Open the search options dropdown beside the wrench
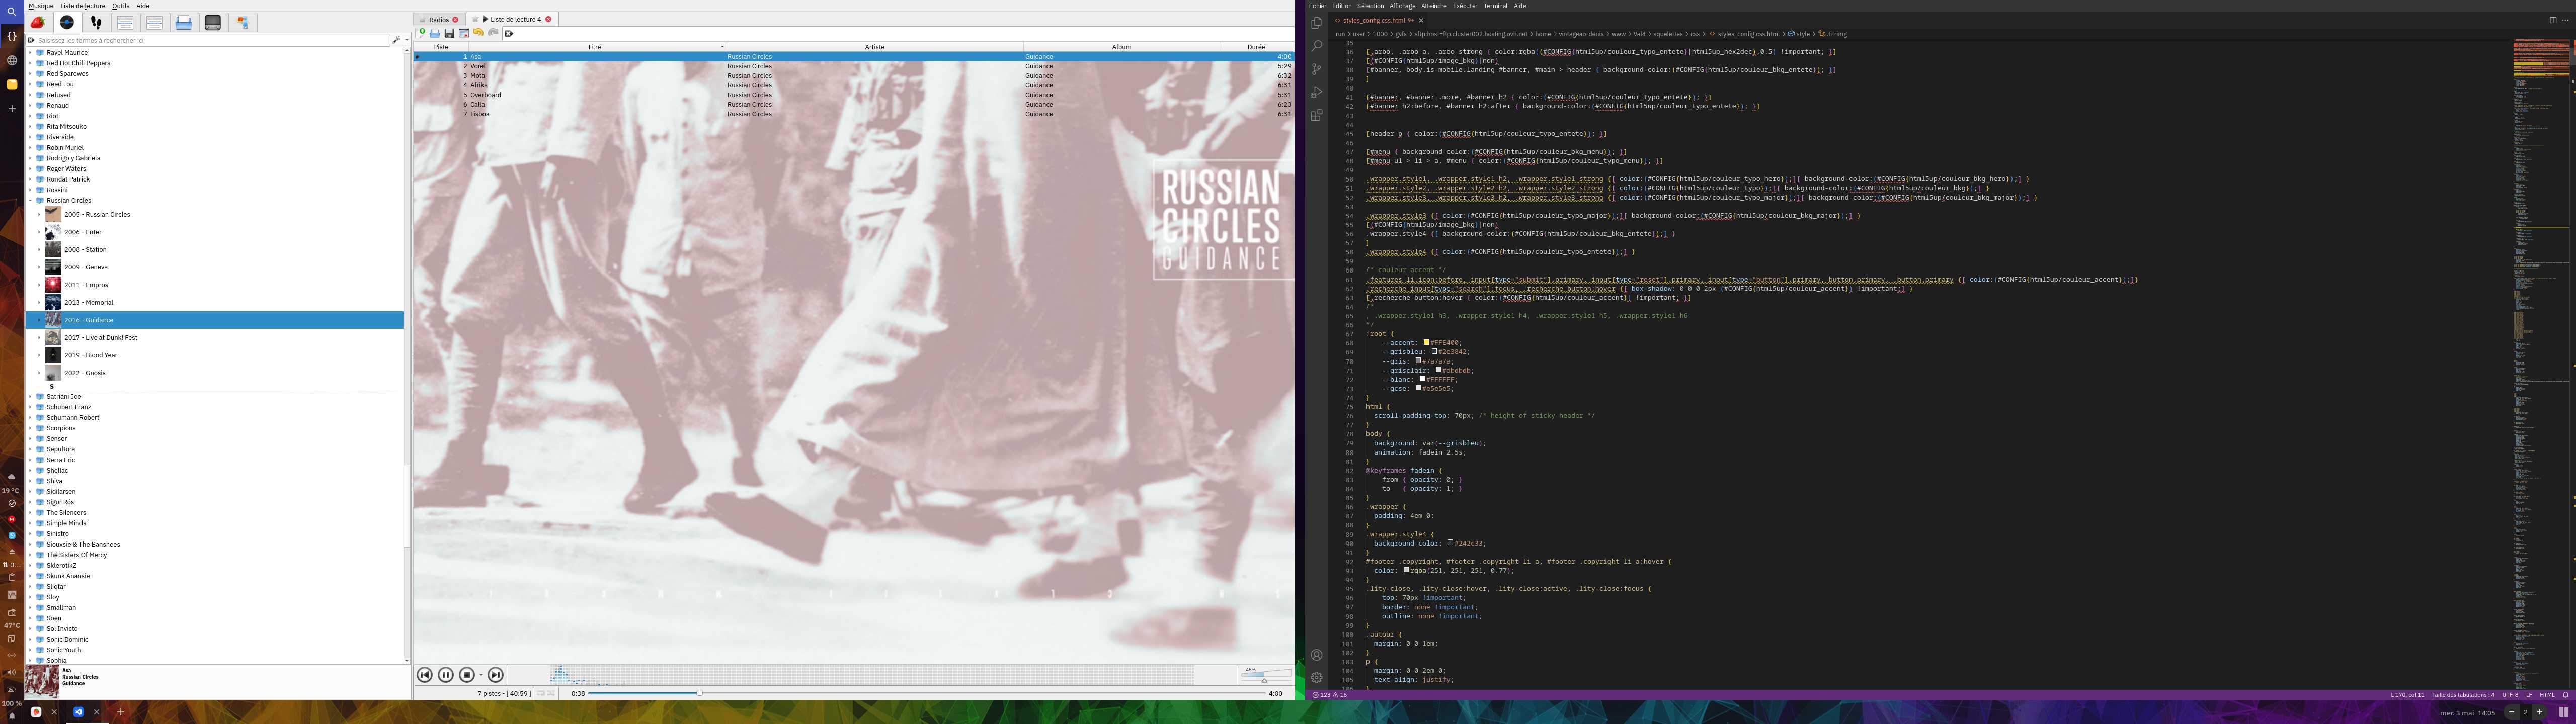 [406, 40]
